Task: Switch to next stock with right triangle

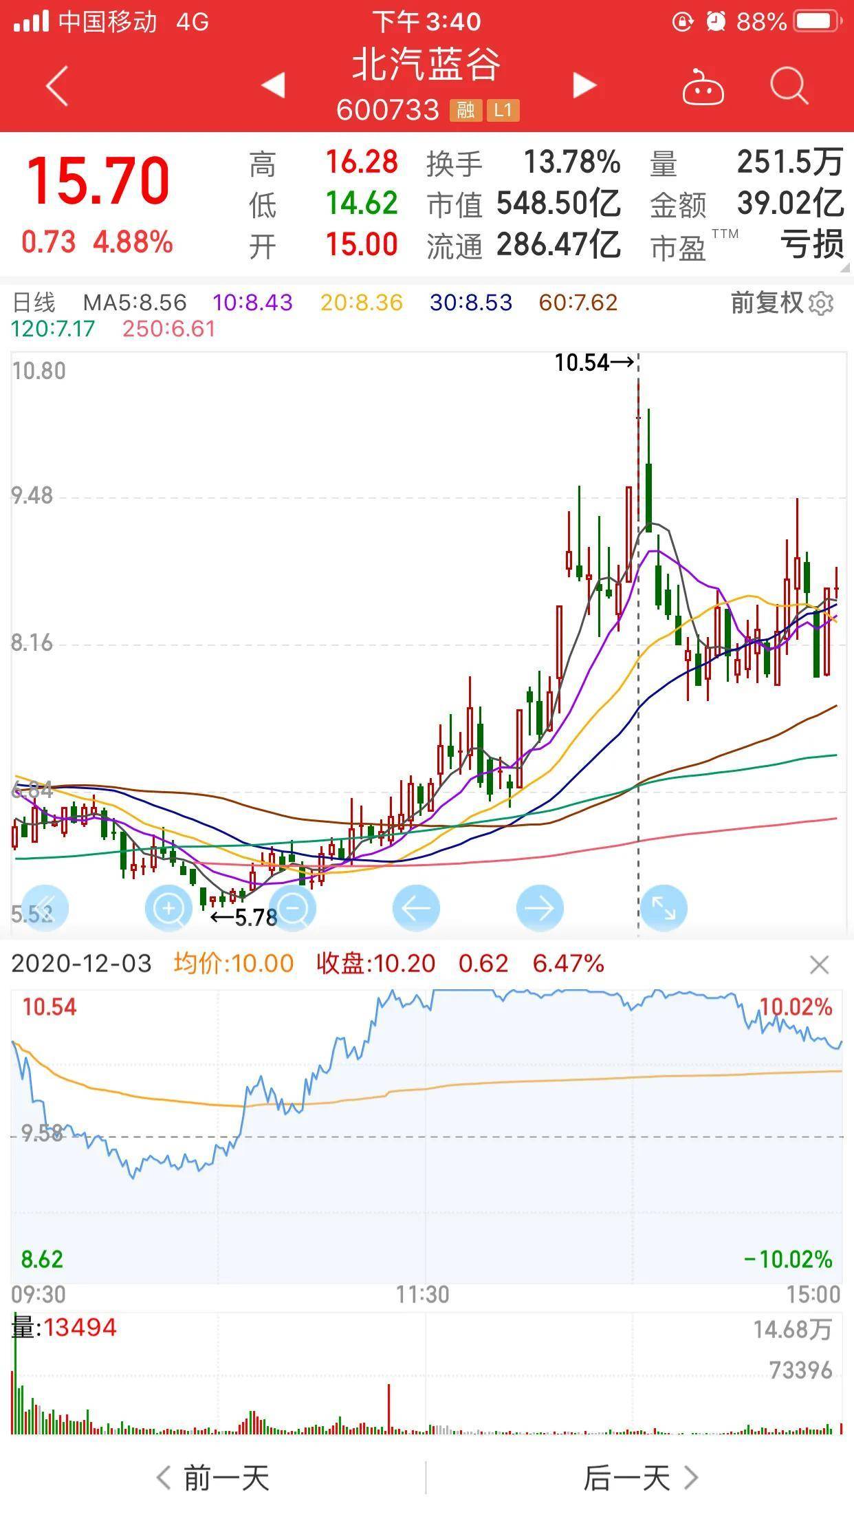Action: pyautogui.click(x=584, y=86)
